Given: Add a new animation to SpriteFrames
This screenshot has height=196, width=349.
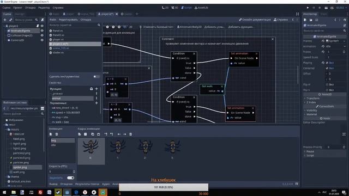Looking at the screenshot, I should click(51, 134).
